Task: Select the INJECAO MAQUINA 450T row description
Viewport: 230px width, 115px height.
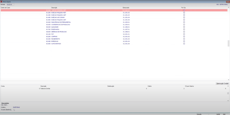Action: (x=59, y=13)
